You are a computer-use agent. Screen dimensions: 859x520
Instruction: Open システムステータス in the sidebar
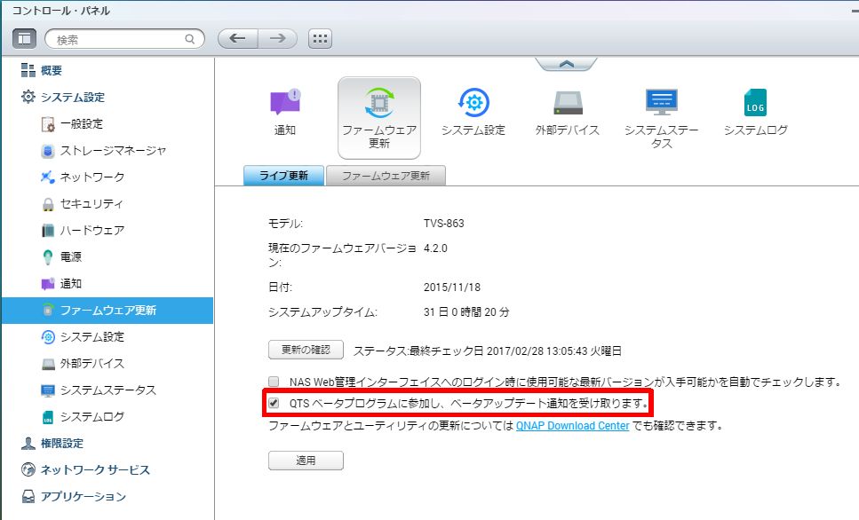tap(107, 390)
